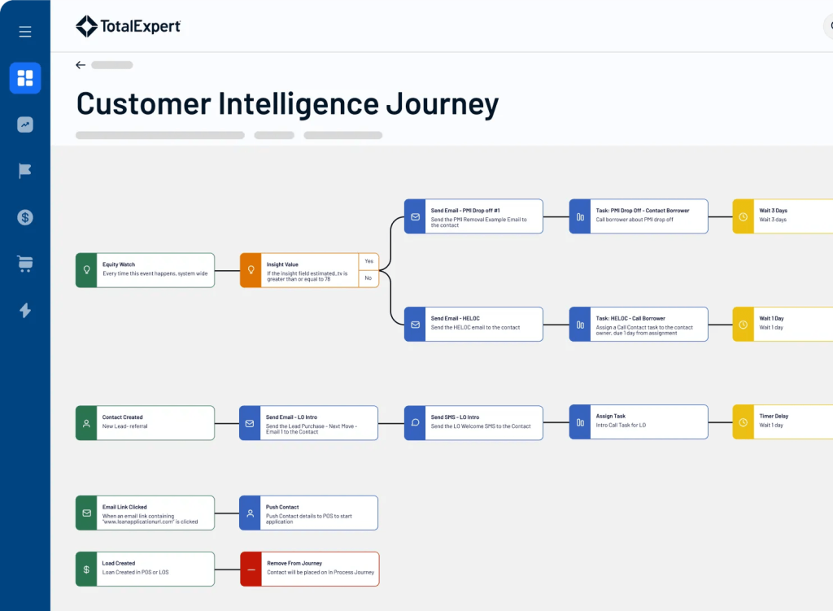
Task: Select the Email Link Clicked trigger node
Action: [x=145, y=513]
